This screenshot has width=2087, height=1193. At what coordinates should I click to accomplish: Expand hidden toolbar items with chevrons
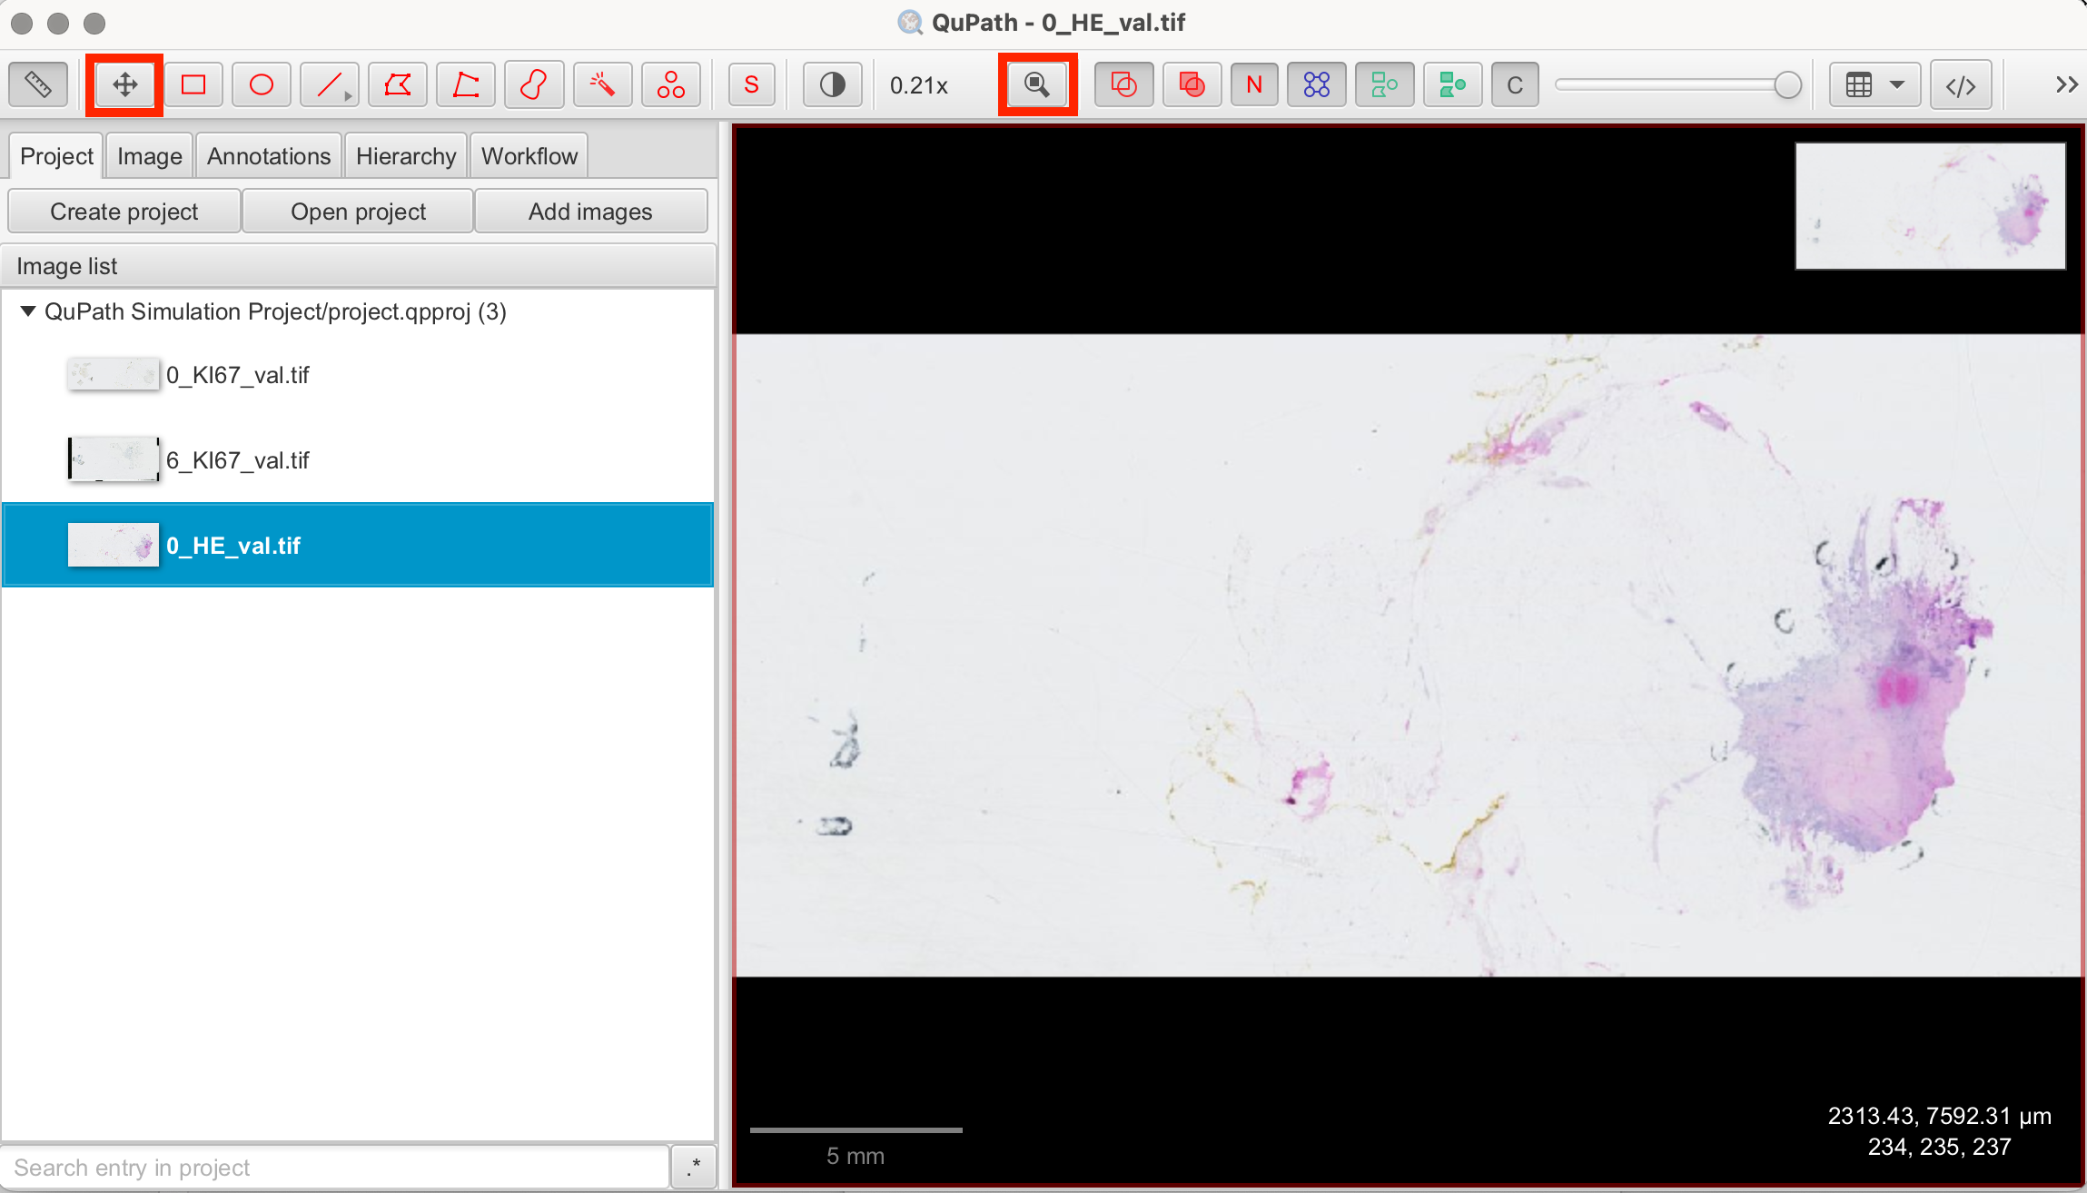click(2066, 85)
